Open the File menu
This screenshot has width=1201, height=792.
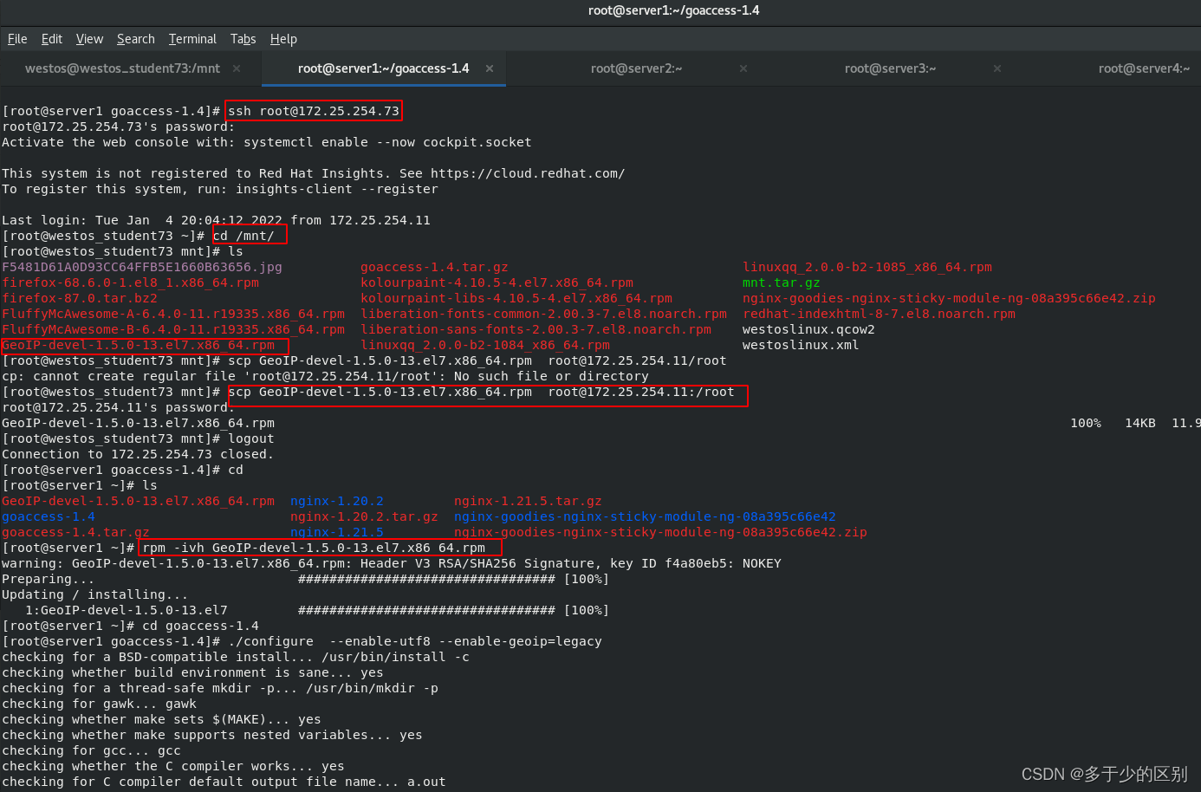tap(17, 39)
